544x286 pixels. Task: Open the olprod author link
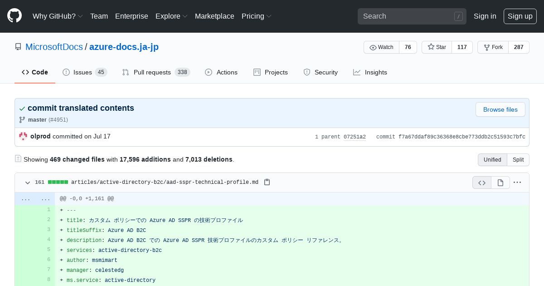click(40, 136)
